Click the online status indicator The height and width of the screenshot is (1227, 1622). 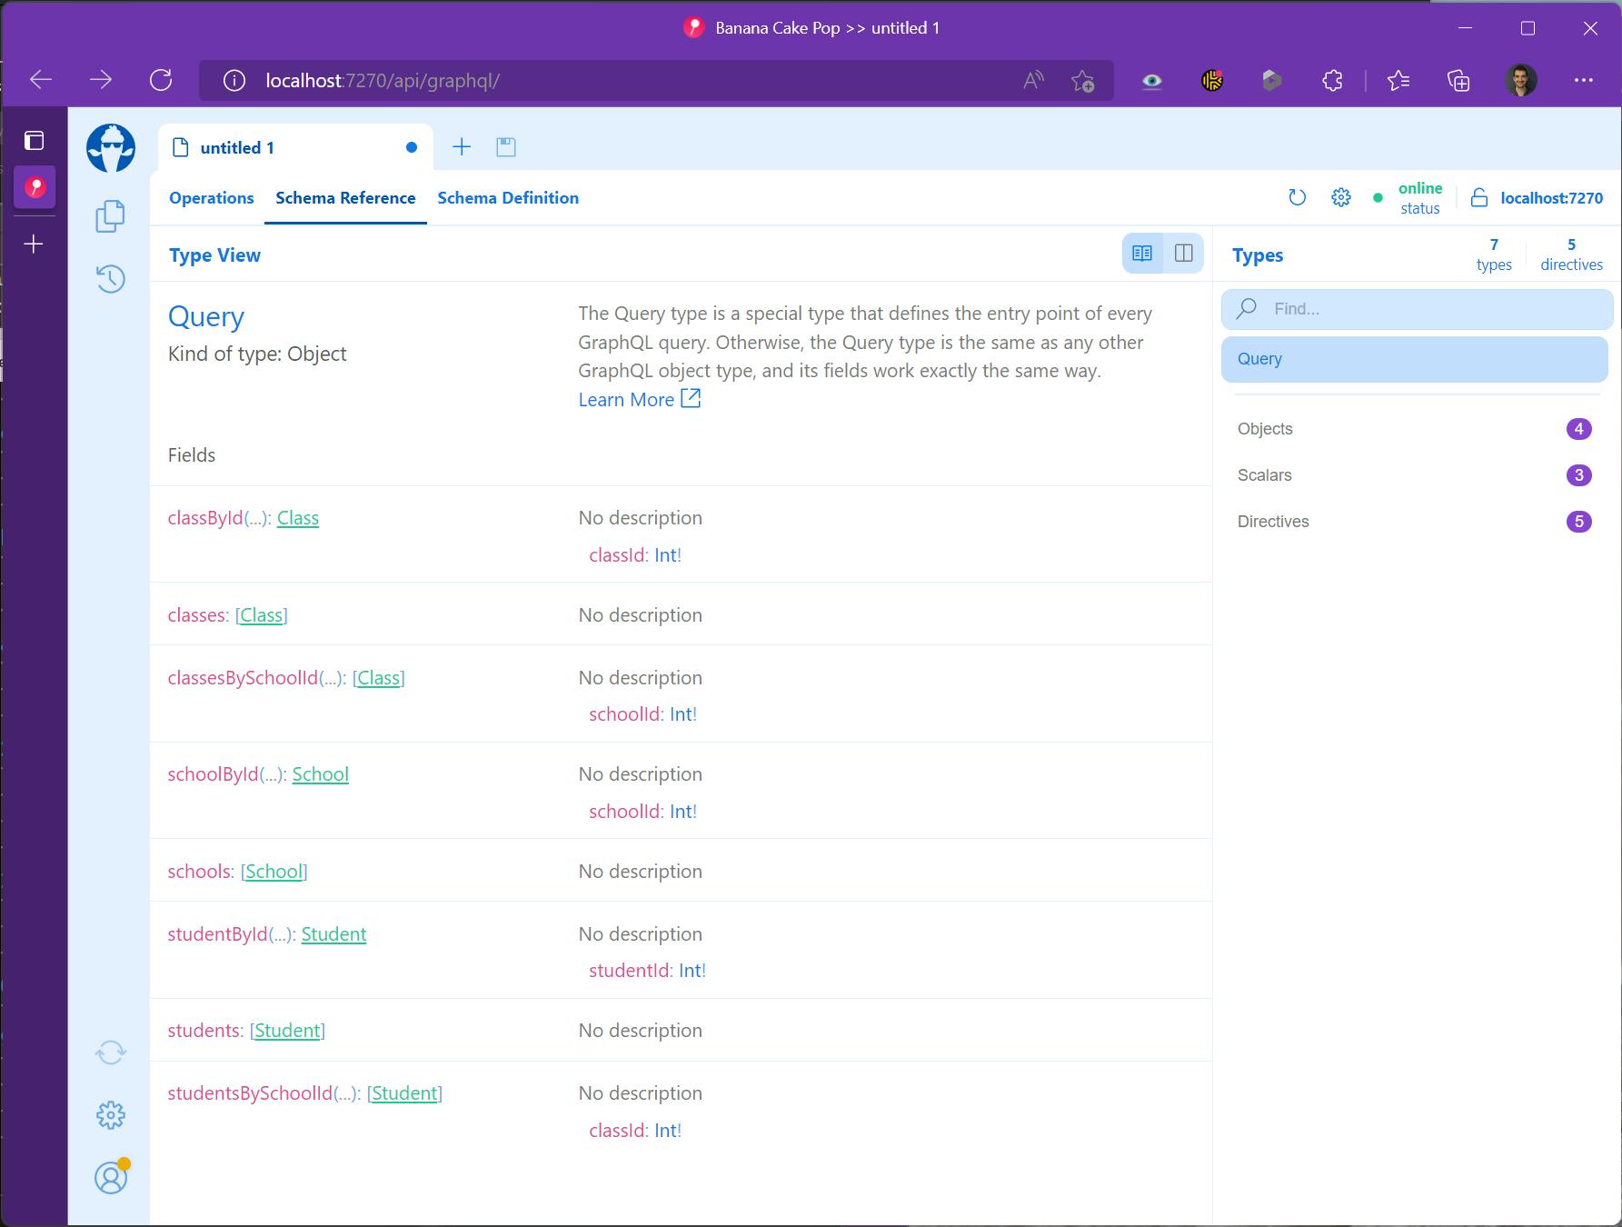[x=1409, y=198]
